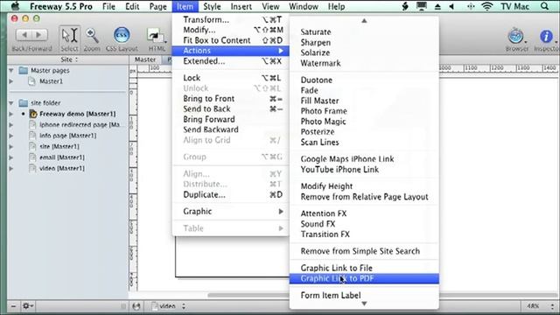
Task: Choose Transform... from Item menu
Action: click(x=230, y=19)
